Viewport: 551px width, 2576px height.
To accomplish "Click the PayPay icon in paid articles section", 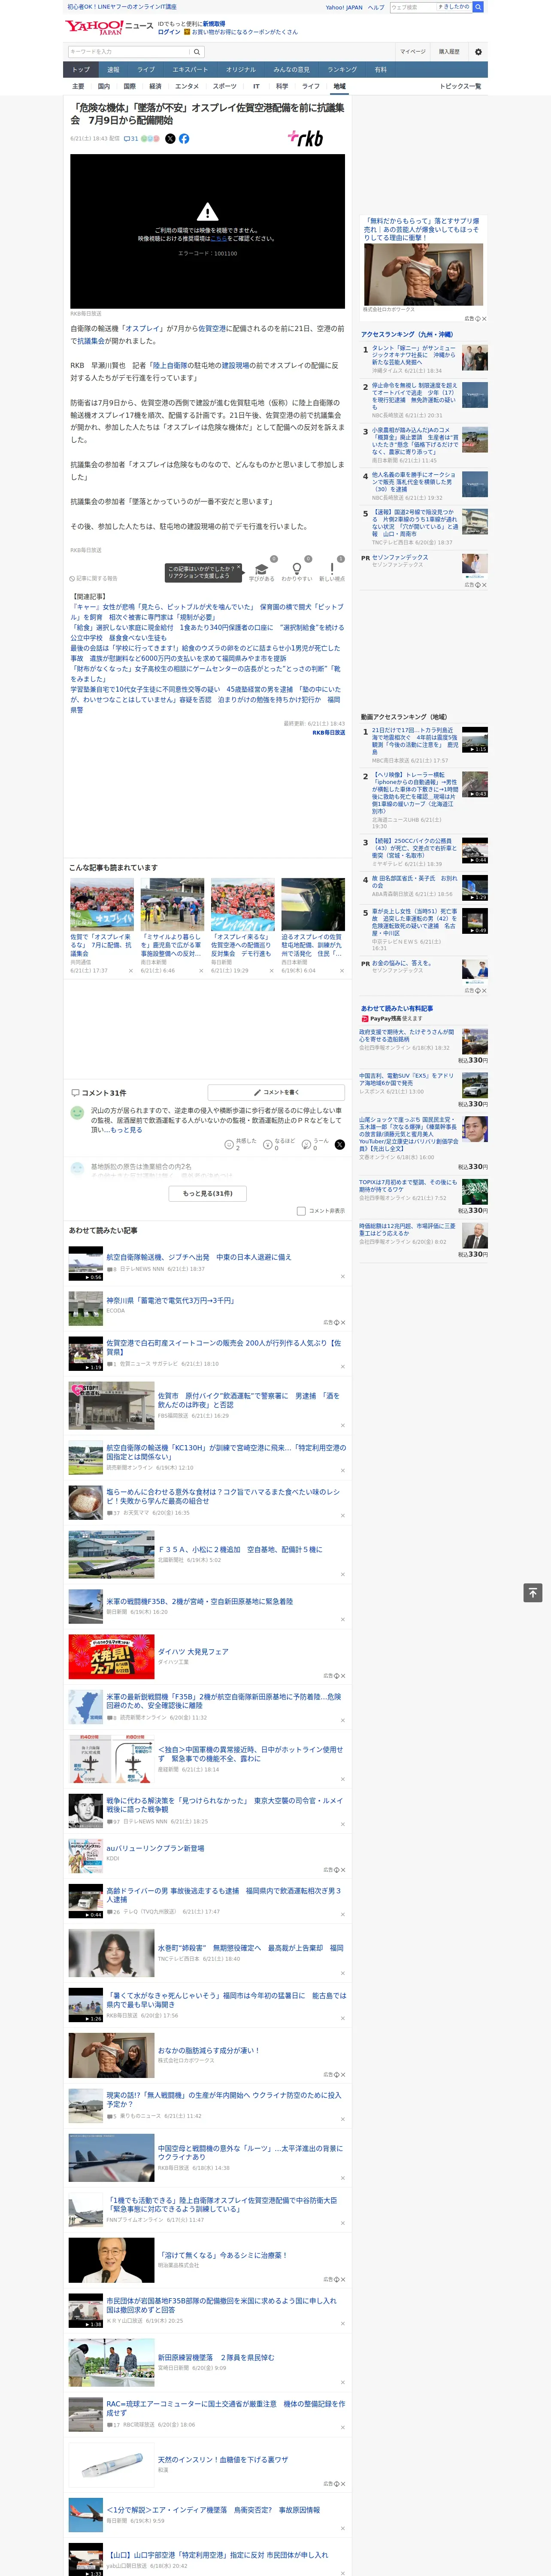I will (x=365, y=1018).
